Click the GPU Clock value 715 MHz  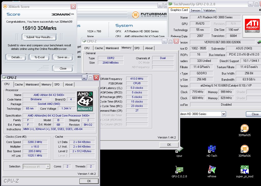point(198,92)
